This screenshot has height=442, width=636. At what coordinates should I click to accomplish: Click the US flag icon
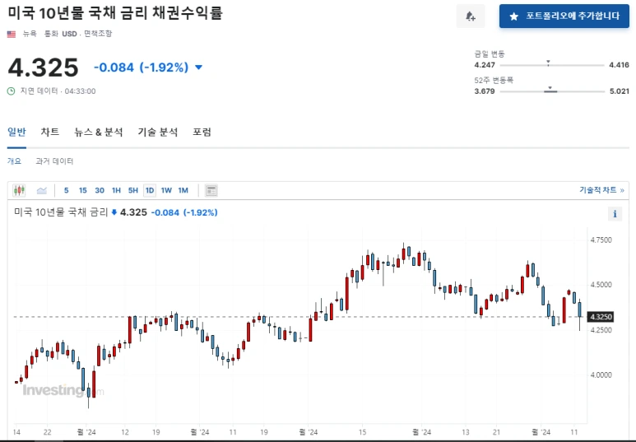coord(12,34)
